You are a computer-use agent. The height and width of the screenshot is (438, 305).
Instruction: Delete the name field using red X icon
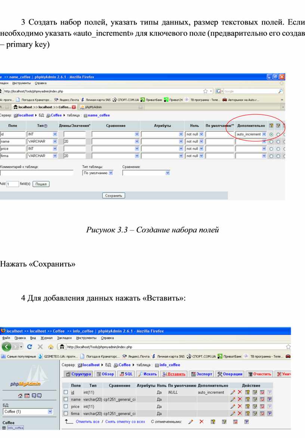[240, 400]
